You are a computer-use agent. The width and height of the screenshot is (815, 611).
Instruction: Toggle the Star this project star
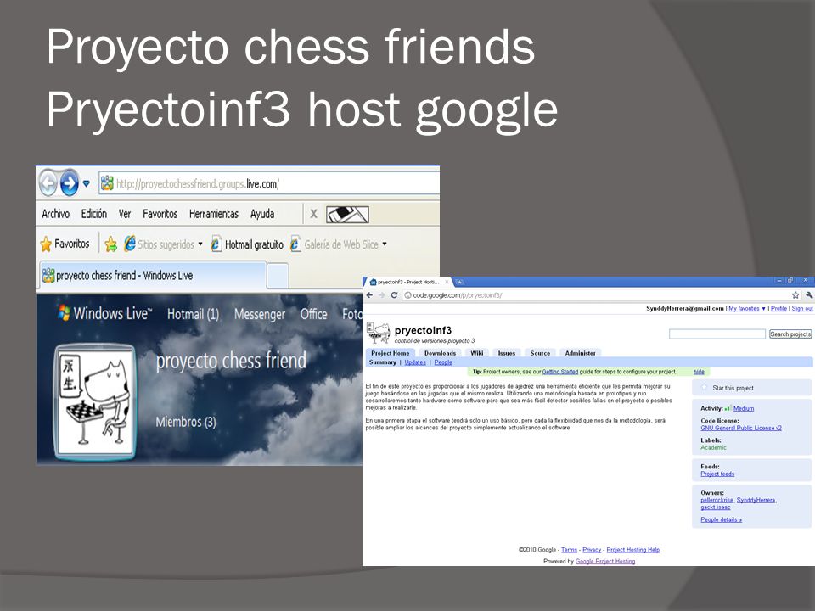click(x=705, y=387)
